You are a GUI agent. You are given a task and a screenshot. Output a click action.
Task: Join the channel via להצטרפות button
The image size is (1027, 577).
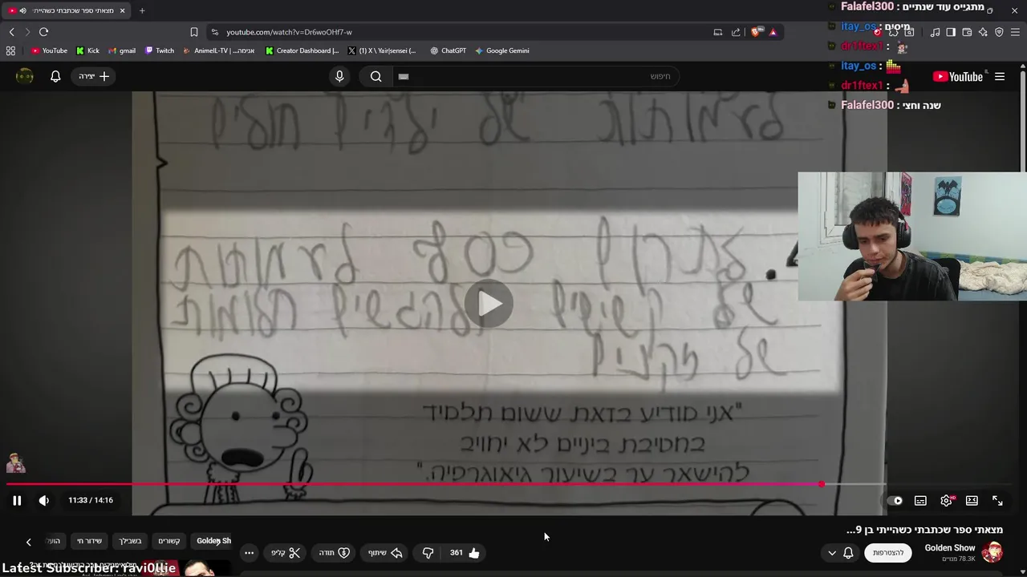coord(888,553)
